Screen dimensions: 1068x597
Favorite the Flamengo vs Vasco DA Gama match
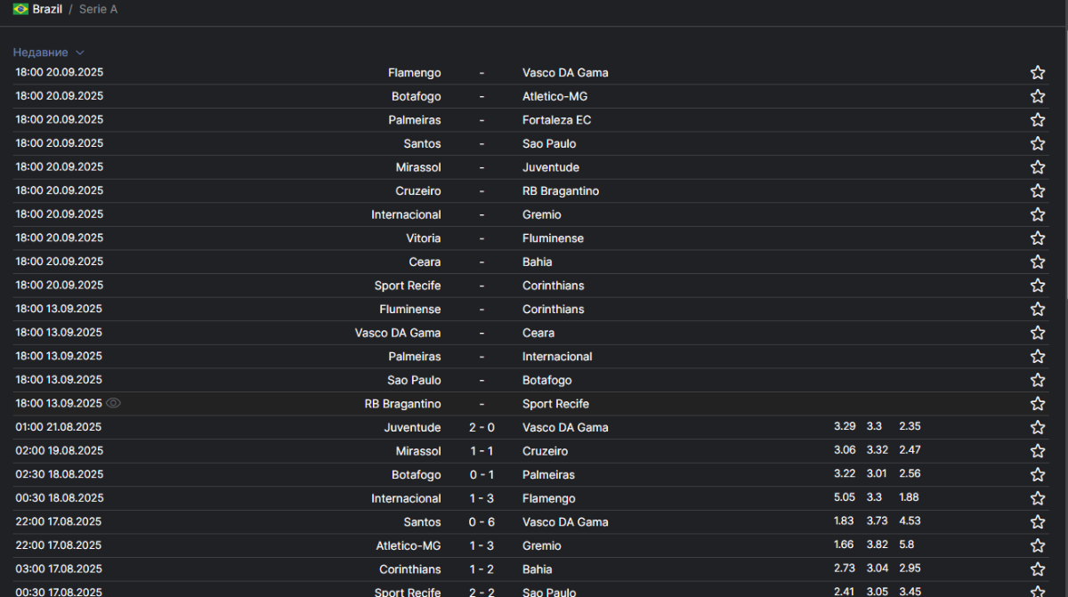click(1037, 73)
